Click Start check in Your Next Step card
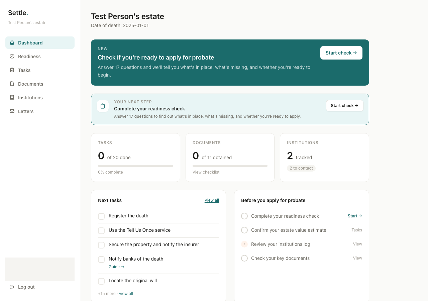Image resolution: width=428 pixels, height=301 pixels. (345, 106)
